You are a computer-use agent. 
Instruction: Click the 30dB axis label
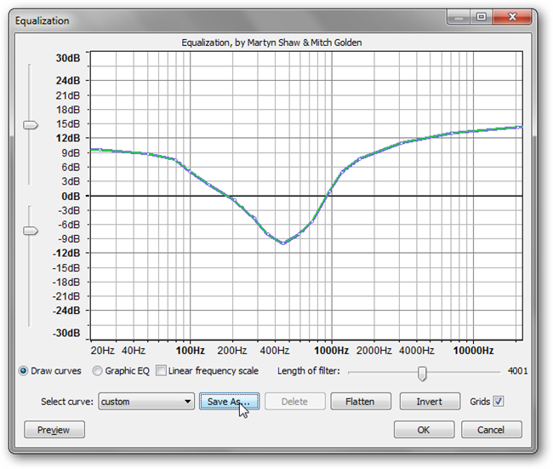(68, 58)
